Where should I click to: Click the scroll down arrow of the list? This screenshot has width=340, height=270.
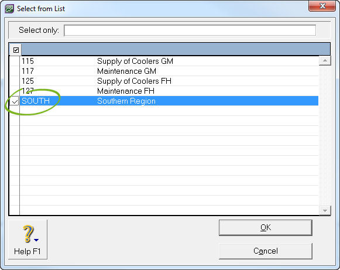[x=325, y=210]
